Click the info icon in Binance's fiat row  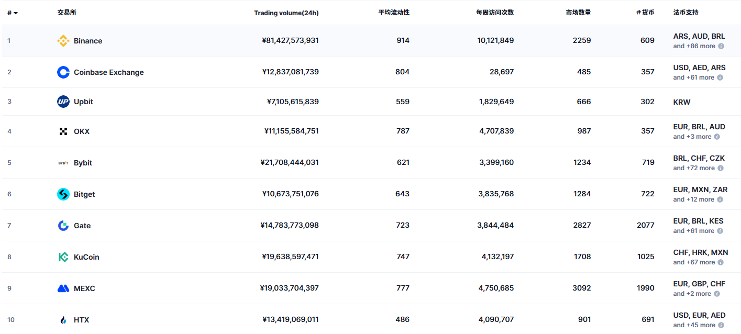pos(721,46)
